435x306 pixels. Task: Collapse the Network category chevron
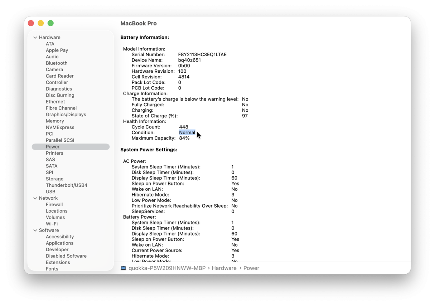pos(35,198)
